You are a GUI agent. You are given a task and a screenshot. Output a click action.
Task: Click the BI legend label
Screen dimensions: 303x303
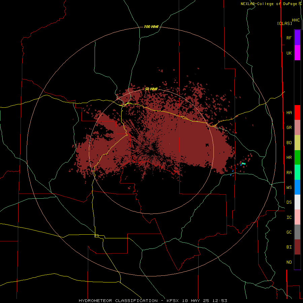click(289, 247)
